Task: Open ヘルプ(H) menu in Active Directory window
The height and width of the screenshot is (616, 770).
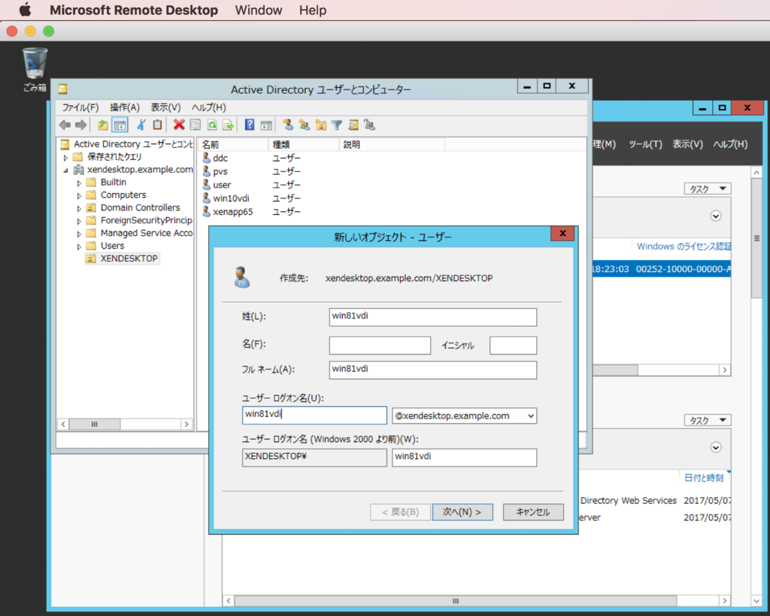Action: click(209, 107)
